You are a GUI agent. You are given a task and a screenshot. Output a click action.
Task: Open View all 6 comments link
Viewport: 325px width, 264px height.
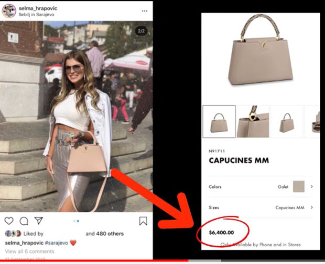(x=30, y=251)
